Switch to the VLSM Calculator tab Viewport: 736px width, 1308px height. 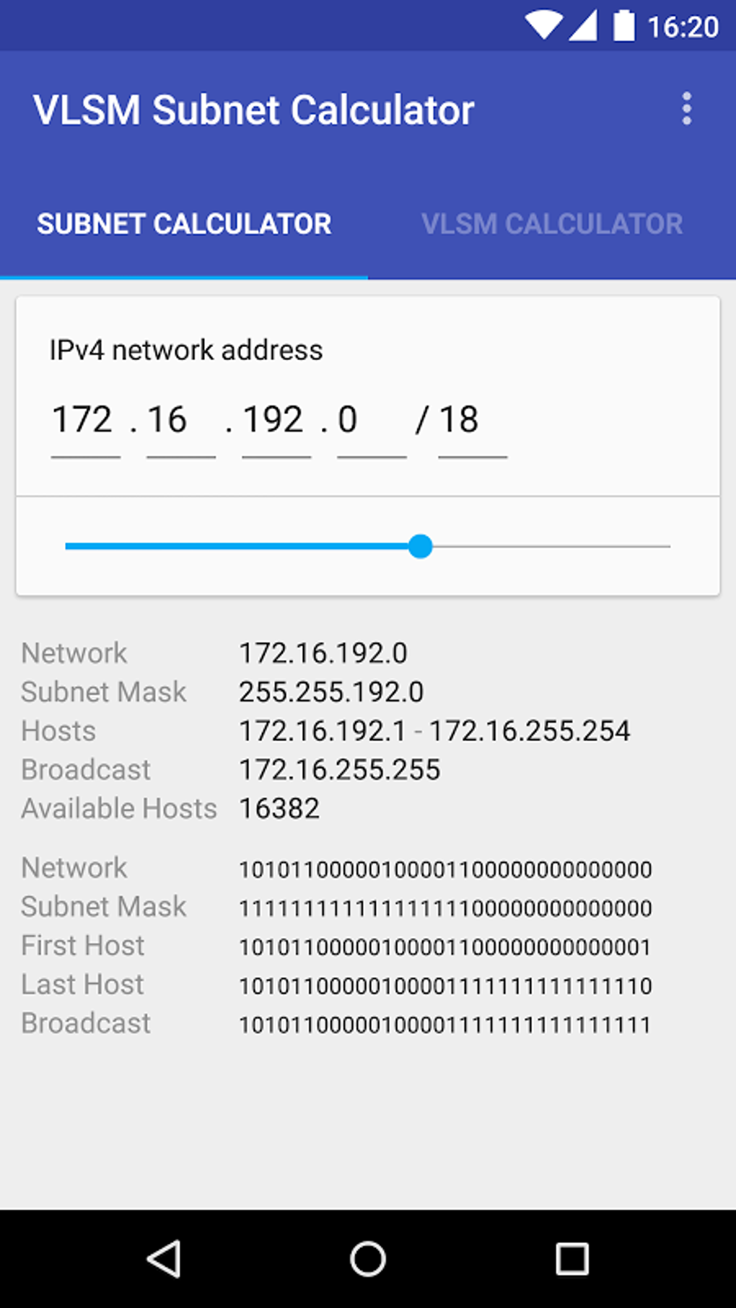[552, 224]
